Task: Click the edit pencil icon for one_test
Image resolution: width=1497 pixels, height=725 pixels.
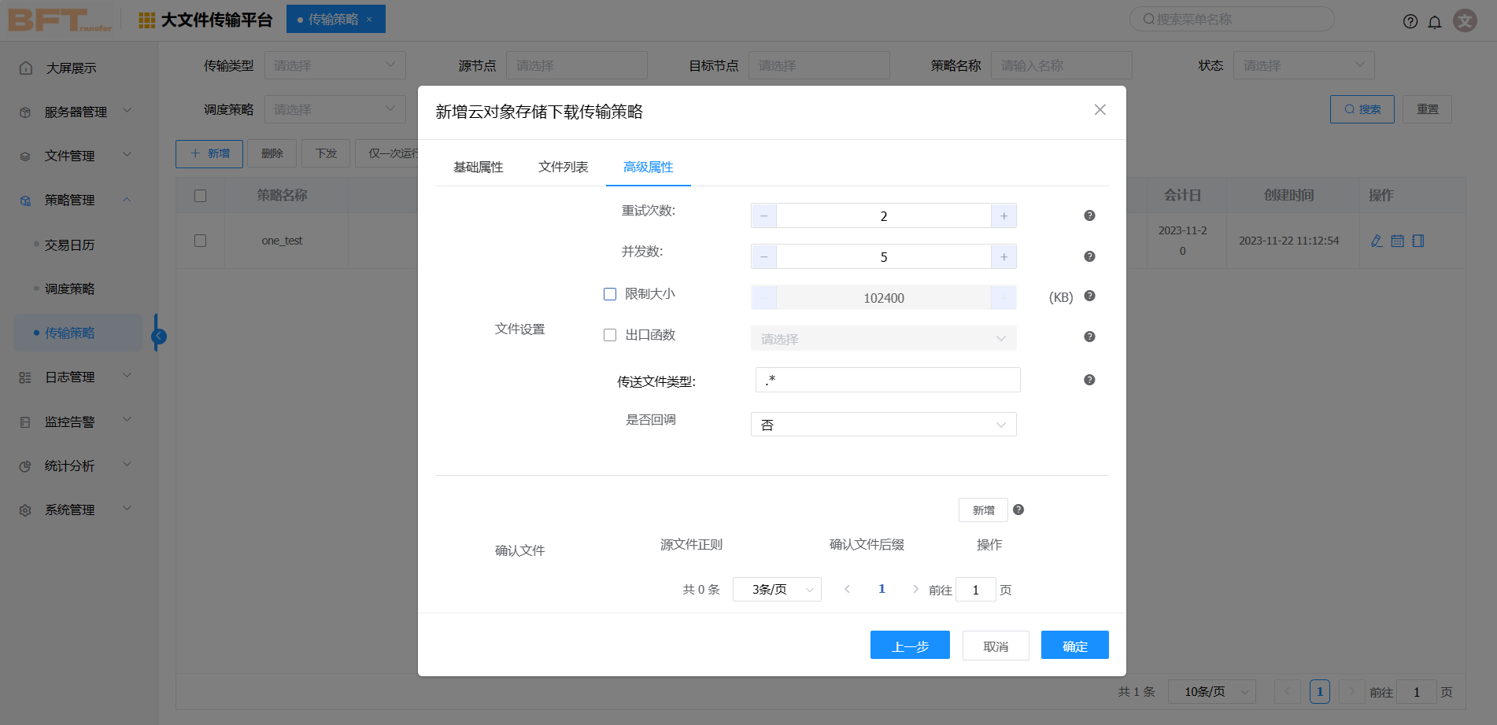Action: tap(1377, 241)
